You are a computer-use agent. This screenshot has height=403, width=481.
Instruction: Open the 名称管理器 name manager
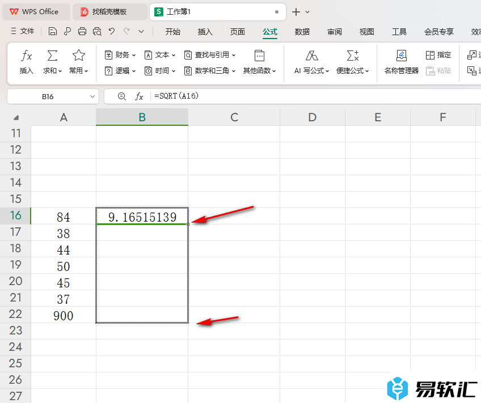(401, 63)
